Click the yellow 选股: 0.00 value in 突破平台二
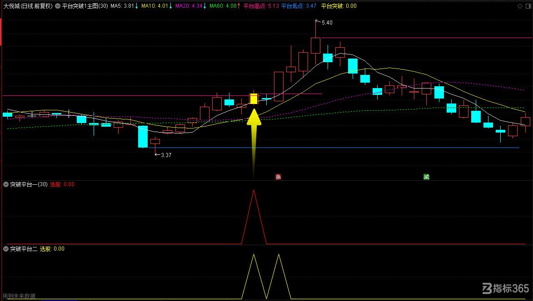533x301 pixels. pyautogui.click(x=52, y=249)
